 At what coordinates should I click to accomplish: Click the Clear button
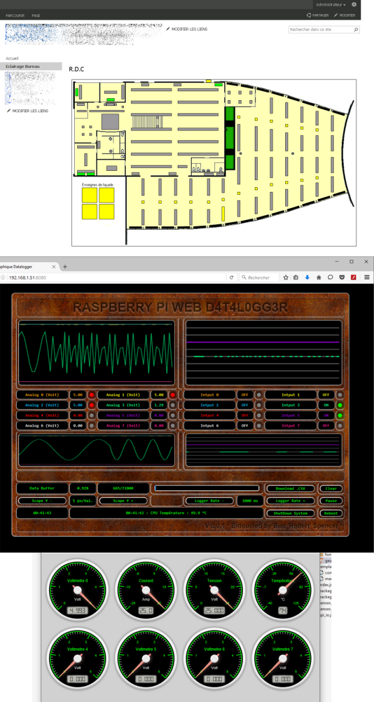point(331,488)
